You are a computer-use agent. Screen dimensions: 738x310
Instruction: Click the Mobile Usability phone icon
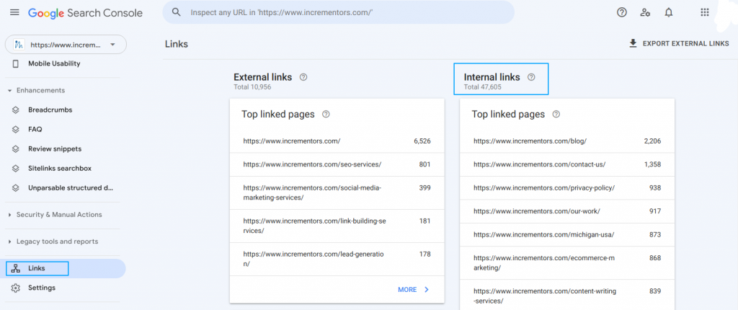[16, 63]
